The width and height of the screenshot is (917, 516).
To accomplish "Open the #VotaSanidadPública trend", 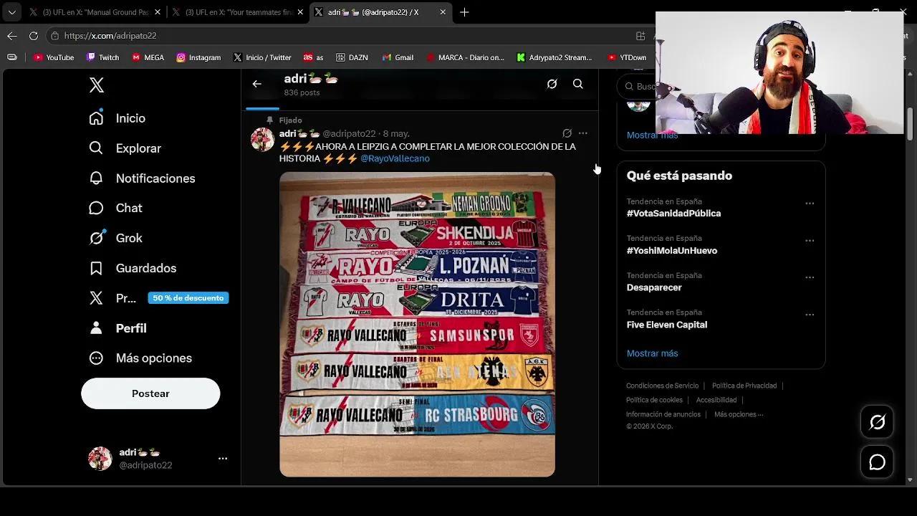I will 673,214.
